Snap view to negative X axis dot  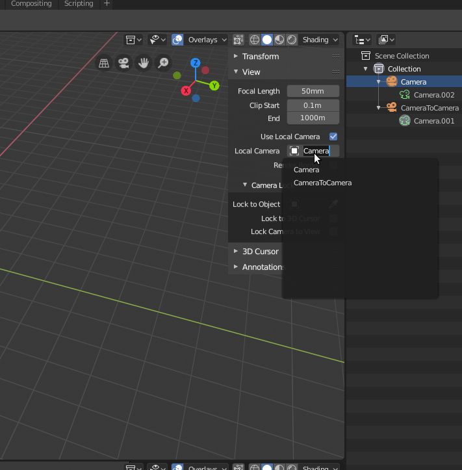205,70
